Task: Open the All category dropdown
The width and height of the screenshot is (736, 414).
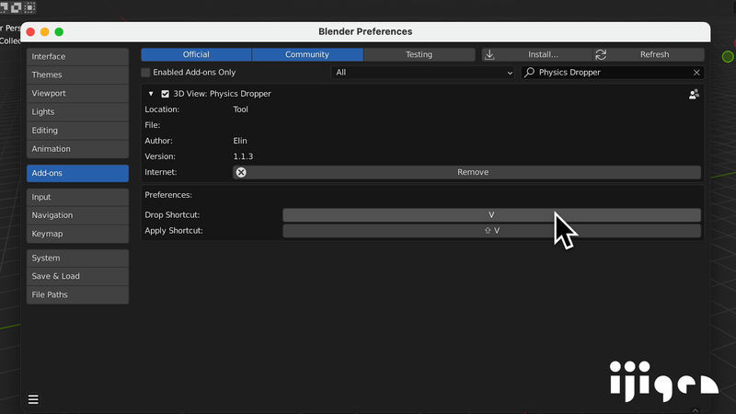Action: coord(423,73)
